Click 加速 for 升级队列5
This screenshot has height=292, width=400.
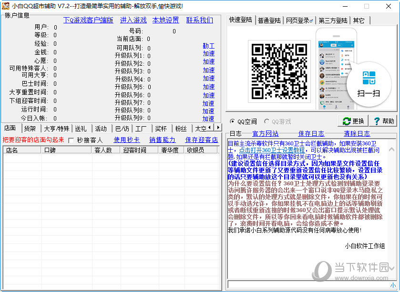point(209,87)
